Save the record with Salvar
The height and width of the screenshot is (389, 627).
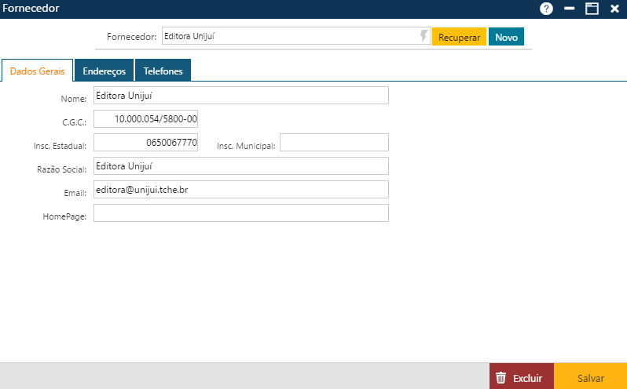(591, 377)
